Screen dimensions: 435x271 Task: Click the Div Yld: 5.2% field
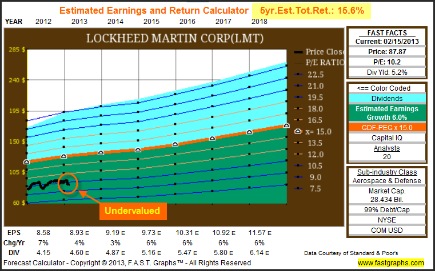click(x=387, y=72)
